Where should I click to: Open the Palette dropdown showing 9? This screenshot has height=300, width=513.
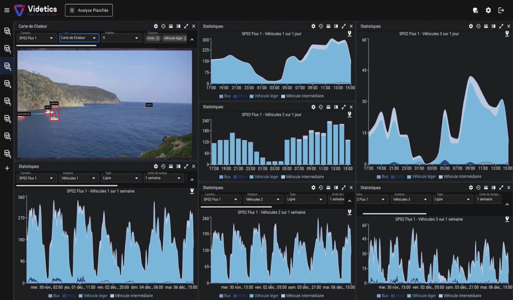tap(121, 38)
